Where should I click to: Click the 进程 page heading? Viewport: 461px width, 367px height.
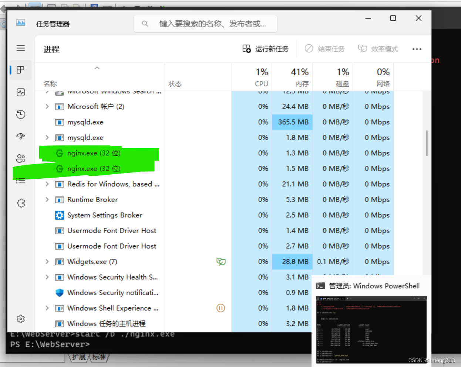(51, 49)
